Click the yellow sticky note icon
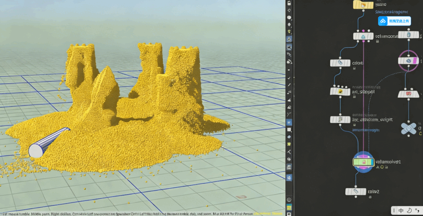Viewport: 423px width, 216px height. 289,208
